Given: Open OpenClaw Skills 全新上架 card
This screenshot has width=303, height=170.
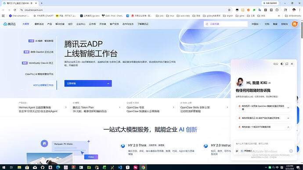Looking at the screenshot, I should point(195,109).
